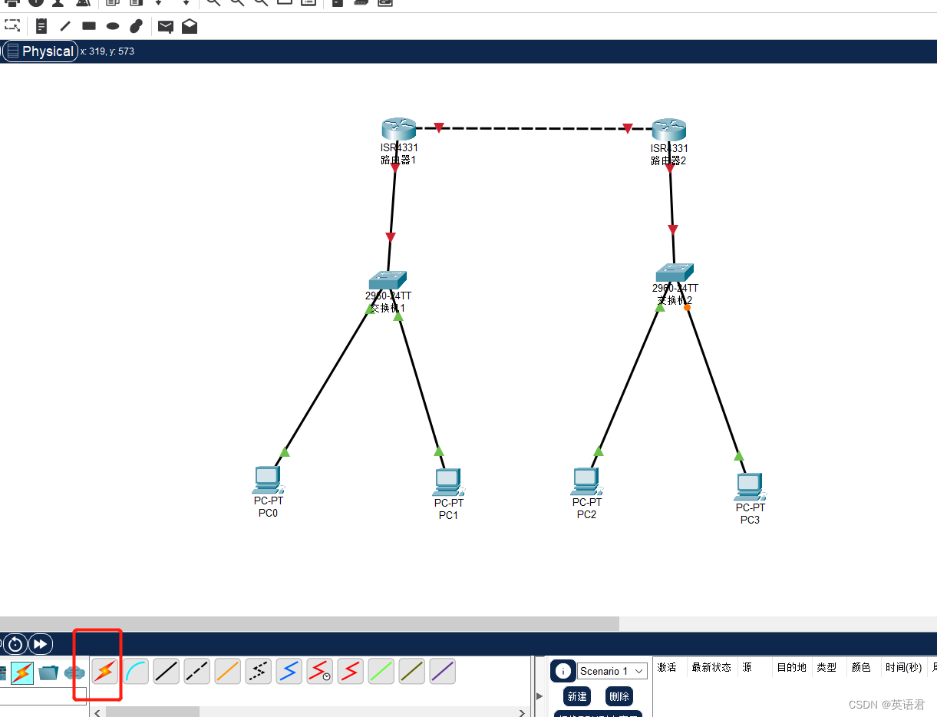Viewport: 937px width, 717px height.
Task: Choose the Draw Line tool
Action: pyautogui.click(x=65, y=26)
